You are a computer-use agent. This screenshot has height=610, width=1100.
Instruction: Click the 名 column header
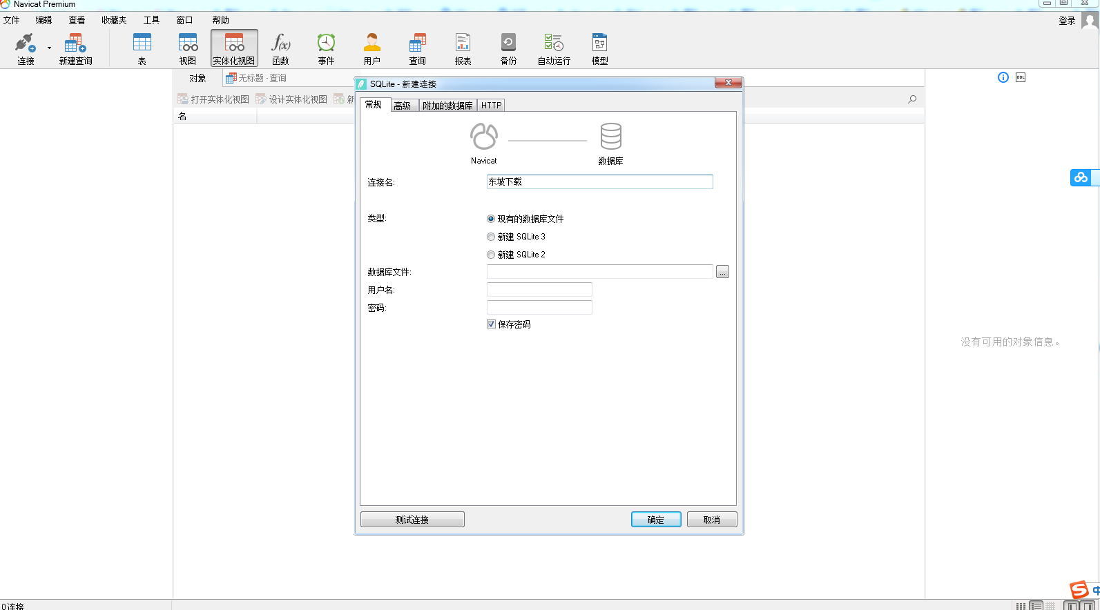[x=215, y=117]
